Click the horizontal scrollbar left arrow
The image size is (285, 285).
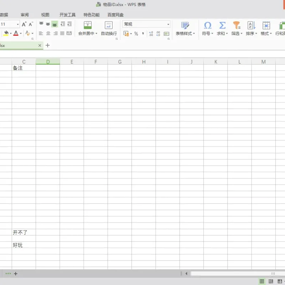tap(186, 273)
